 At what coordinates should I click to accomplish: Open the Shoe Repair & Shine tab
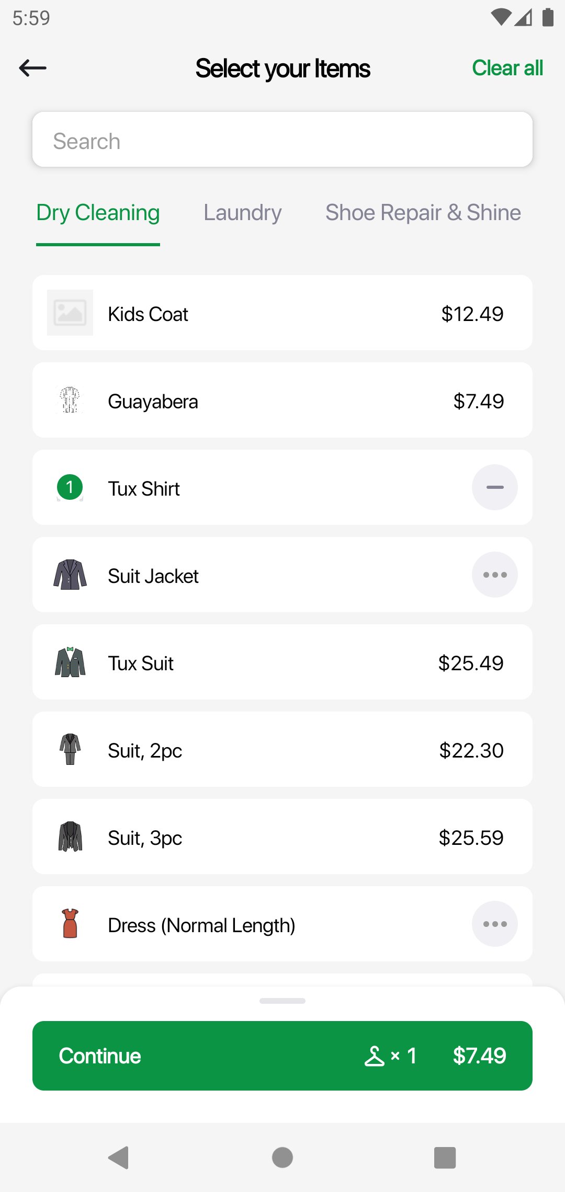tap(423, 213)
